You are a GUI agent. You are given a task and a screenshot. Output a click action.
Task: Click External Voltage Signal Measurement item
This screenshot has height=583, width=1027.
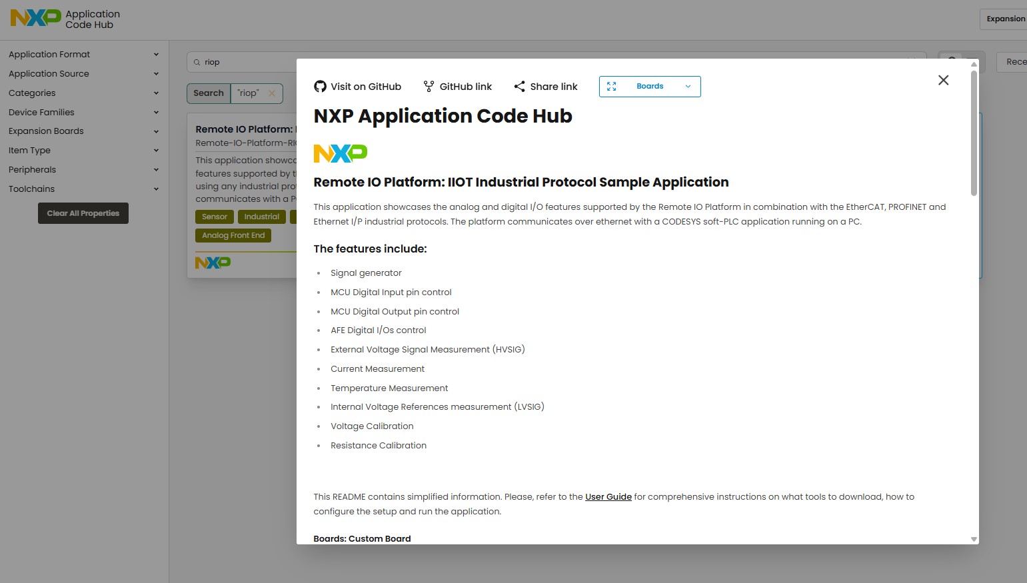pos(428,350)
